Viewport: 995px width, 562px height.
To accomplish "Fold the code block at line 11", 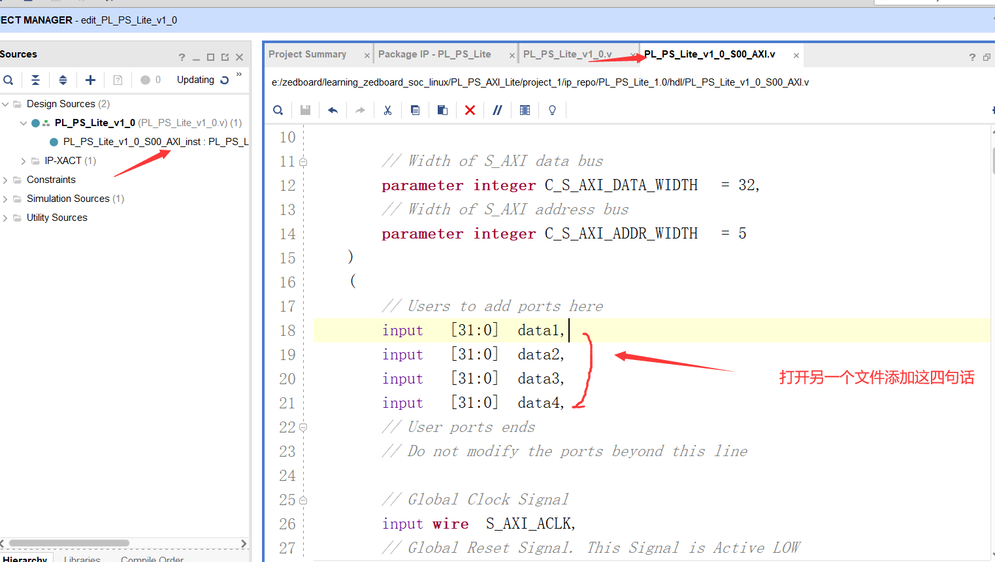I will pyautogui.click(x=303, y=162).
